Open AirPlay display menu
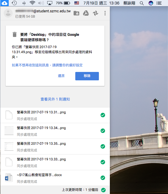This screenshot has width=168, height=194. coord(50,3)
